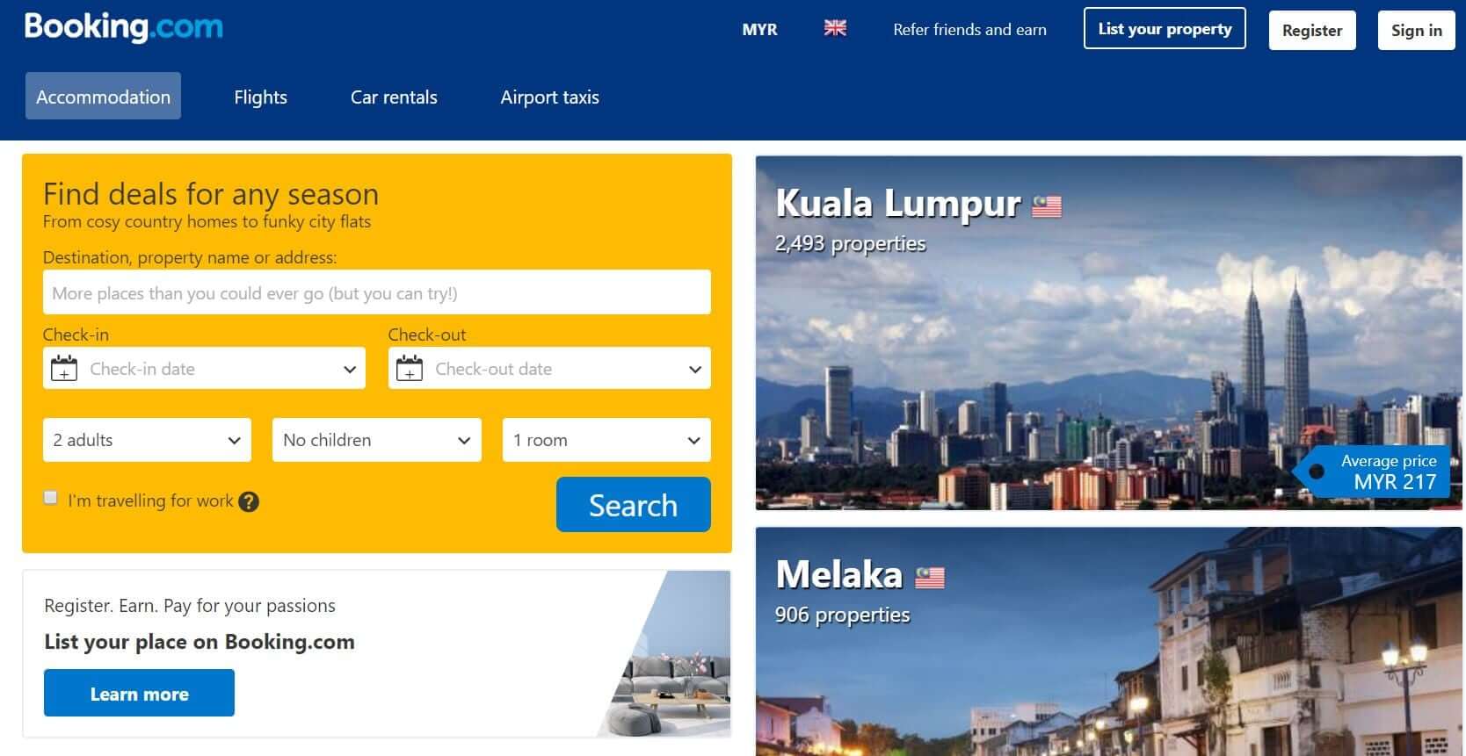Switch to the Car rentals tab
Screen dimensions: 1466x756
tap(394, 97)
